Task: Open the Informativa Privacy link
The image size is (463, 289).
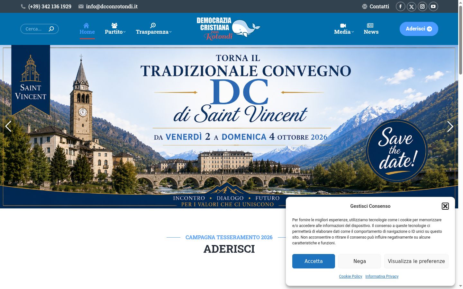Action: pos(382,276)
